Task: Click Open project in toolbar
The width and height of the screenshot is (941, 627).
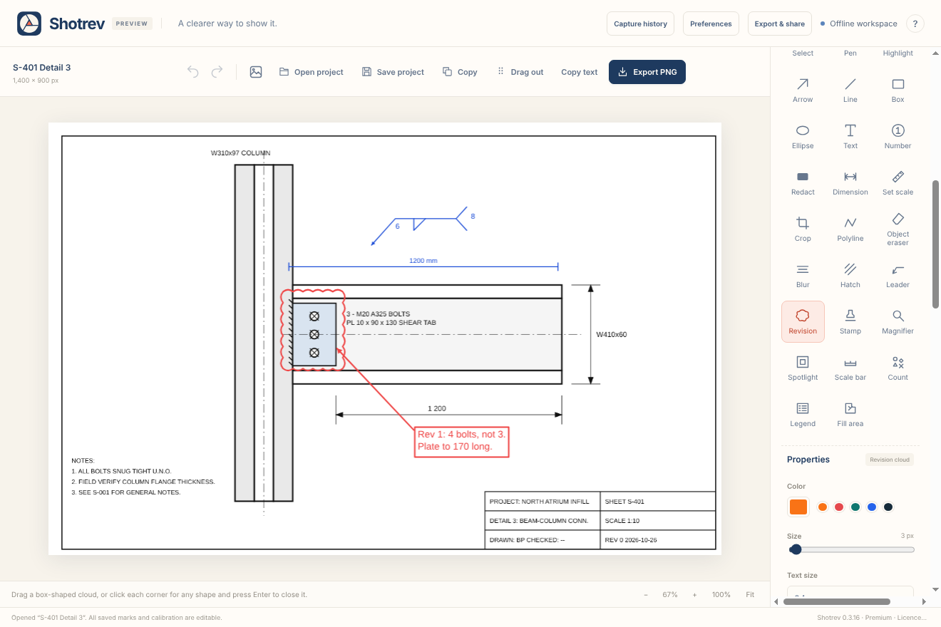Action: tap(312, 72)
